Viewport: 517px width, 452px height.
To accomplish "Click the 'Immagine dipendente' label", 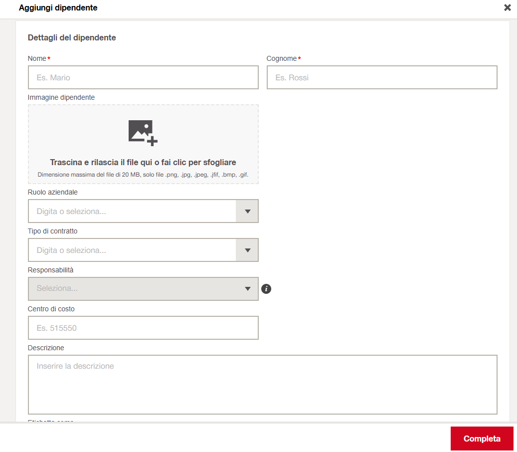I will coord(61,98).
